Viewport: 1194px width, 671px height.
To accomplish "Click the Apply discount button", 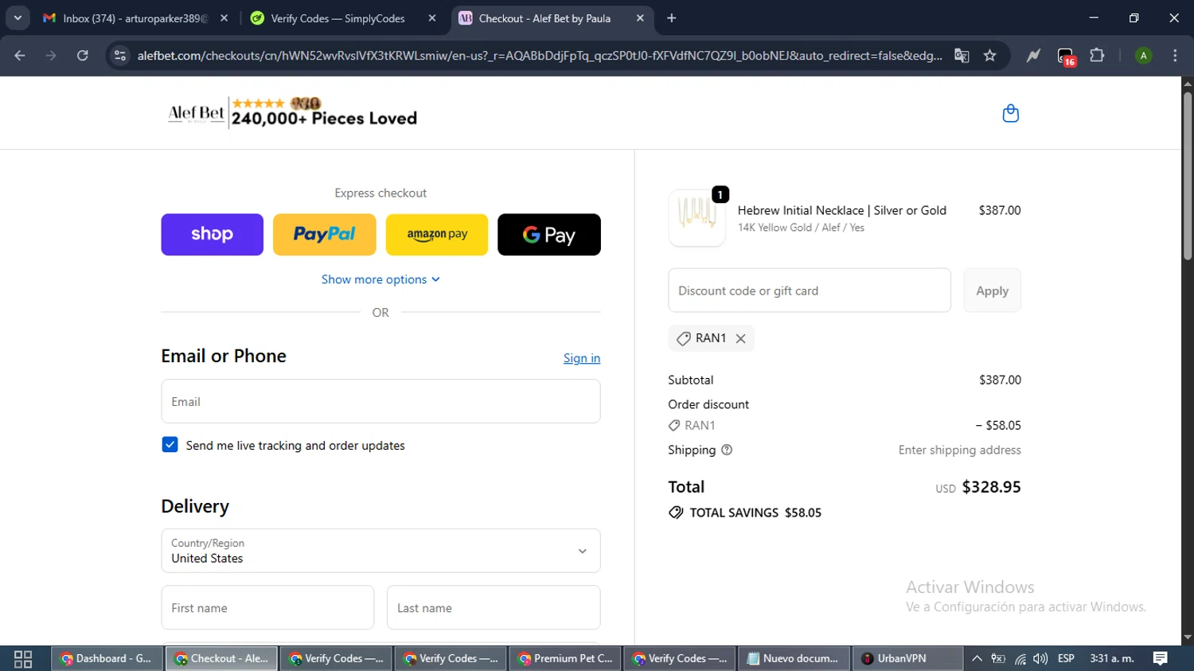I will coord(992,291).
